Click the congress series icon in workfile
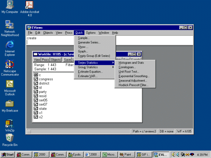Image resolution: width=211 pixels, height=158 pixels. pos(36,79)
